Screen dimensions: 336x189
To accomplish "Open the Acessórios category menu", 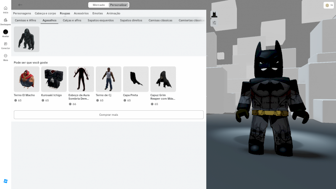I will [x=81, y=13].
